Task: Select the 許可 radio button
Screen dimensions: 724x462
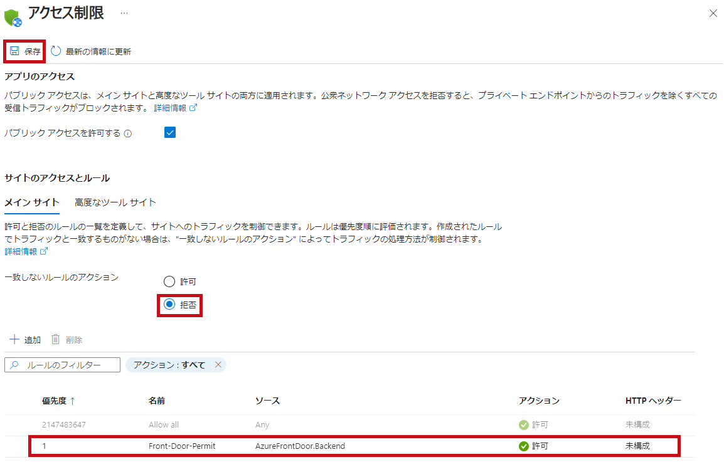Action: [169, 281]
